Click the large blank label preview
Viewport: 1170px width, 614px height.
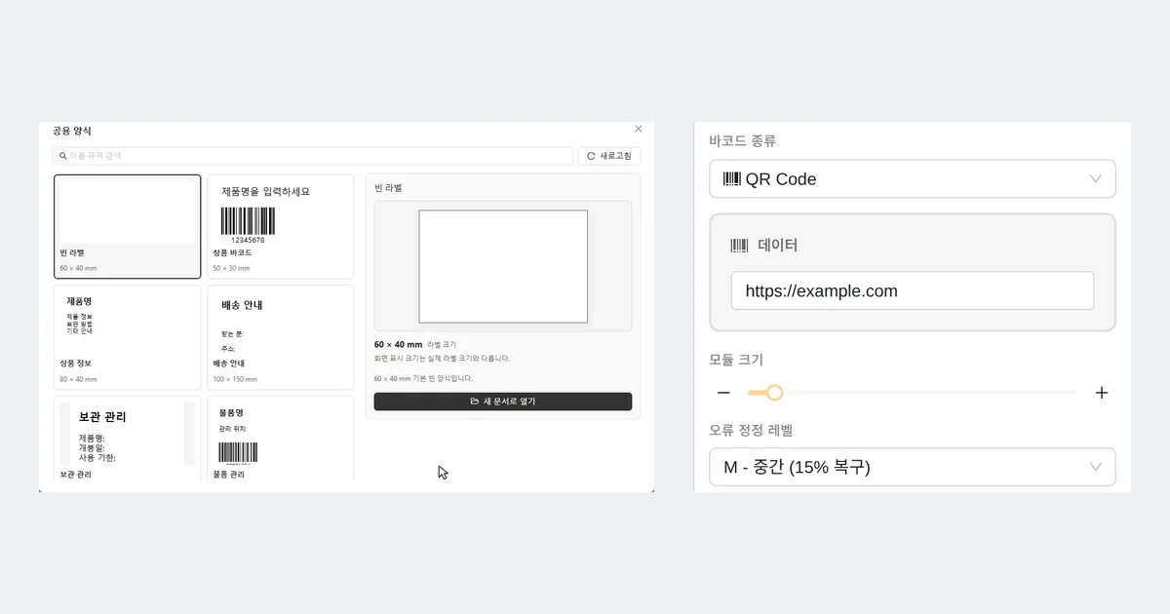click(x=503, y=266)
